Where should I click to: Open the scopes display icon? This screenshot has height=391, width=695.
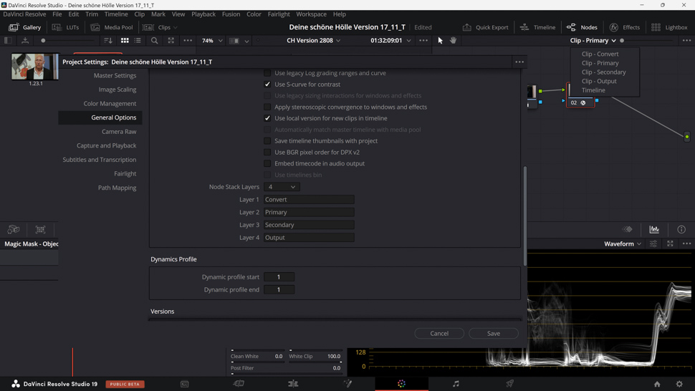[x=654, y=229]
